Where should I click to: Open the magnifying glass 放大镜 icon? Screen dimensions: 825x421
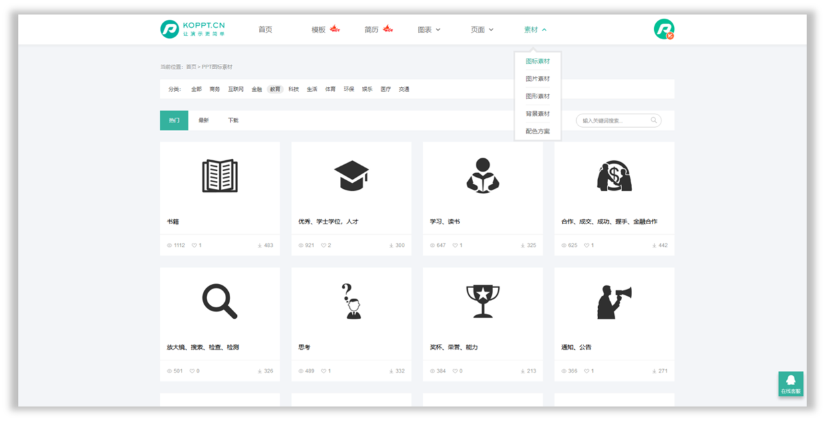[220, 301]
